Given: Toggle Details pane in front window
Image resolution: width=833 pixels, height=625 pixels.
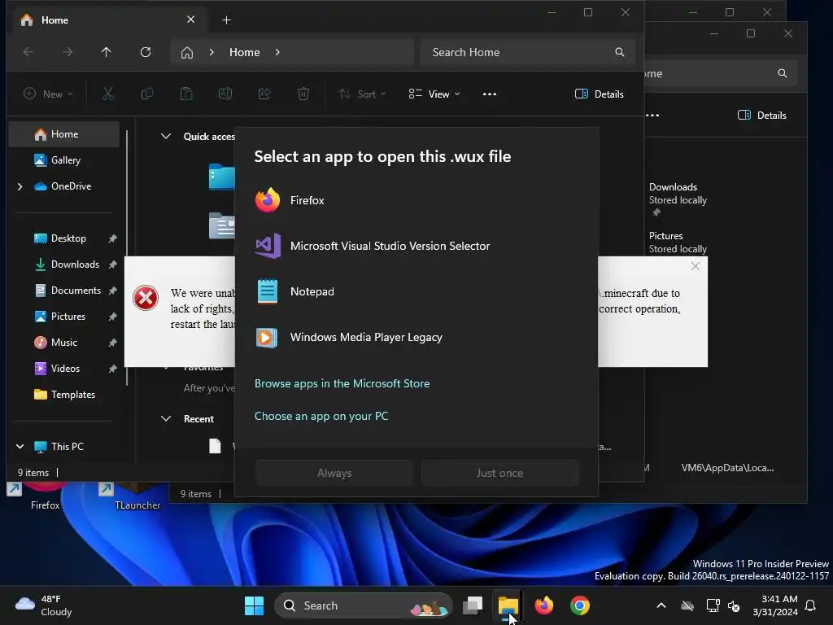Looking at the screenshot, I should 600,94.
